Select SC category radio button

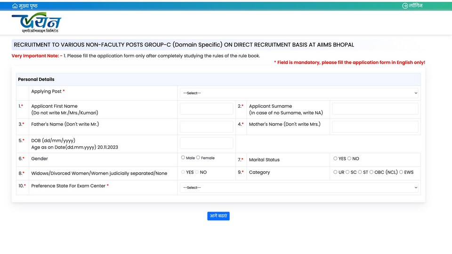[x=347, y=172]
